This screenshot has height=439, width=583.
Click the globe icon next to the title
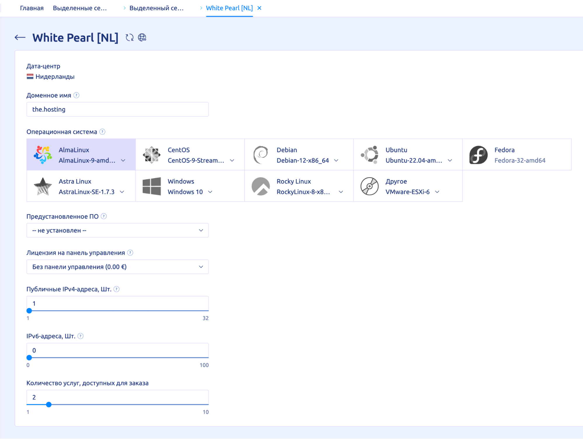tap(142, 38)
